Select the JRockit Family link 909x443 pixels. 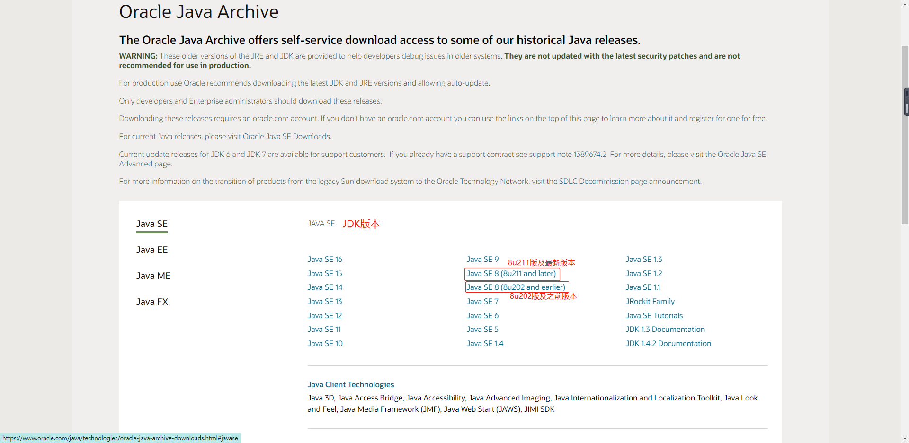[650, 301]
